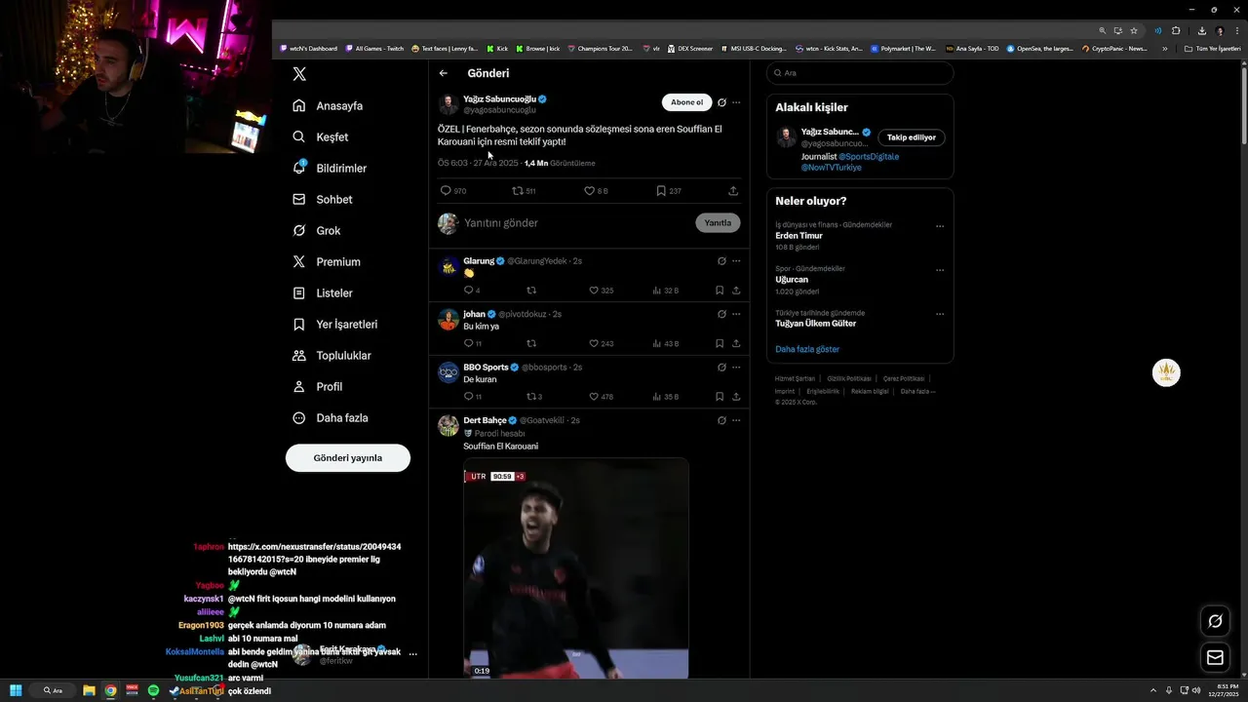
Task: Click the Abone ol button
Action: [x=686, y=102]
